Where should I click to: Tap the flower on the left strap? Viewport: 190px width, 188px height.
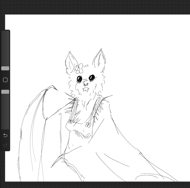[71, 121]
